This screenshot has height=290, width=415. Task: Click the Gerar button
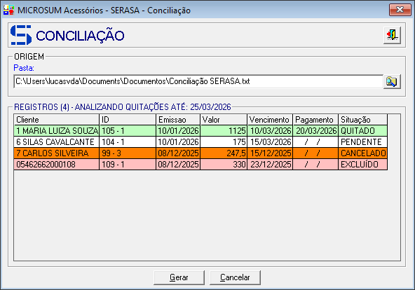coord(179,277)
